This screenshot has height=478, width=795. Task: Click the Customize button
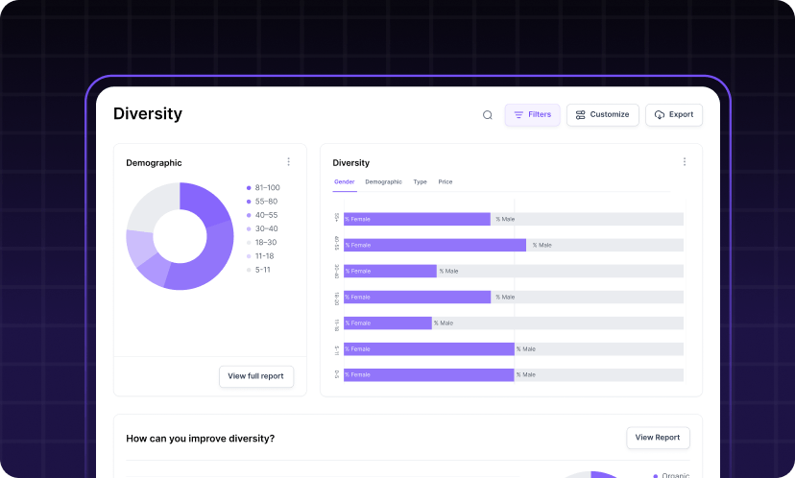pyautogui.click(x=602, y=115)
